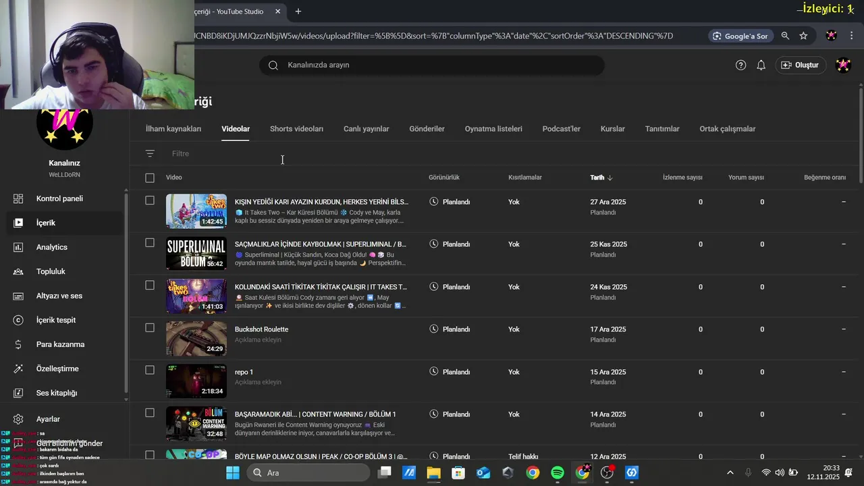The image size is (864, 486).
Task: Select the BAŞARAMADIK ABİ video checkbox
Action: pyautogui.click(x=150, y=413)
